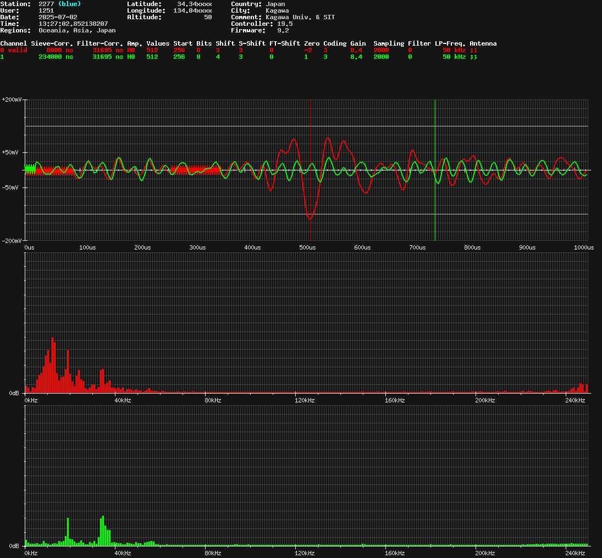Click the "Gain" column header
Image resolution: width=602 pixels, height=558 pixels.
(358, 43)
